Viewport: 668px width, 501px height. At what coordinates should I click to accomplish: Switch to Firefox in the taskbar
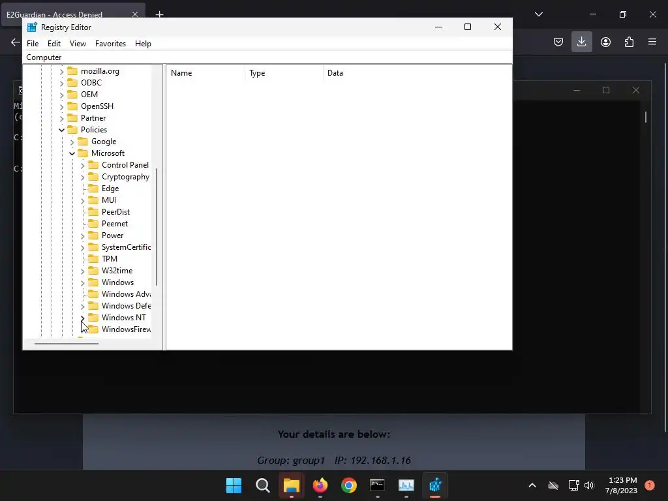[x=320, y=485]
